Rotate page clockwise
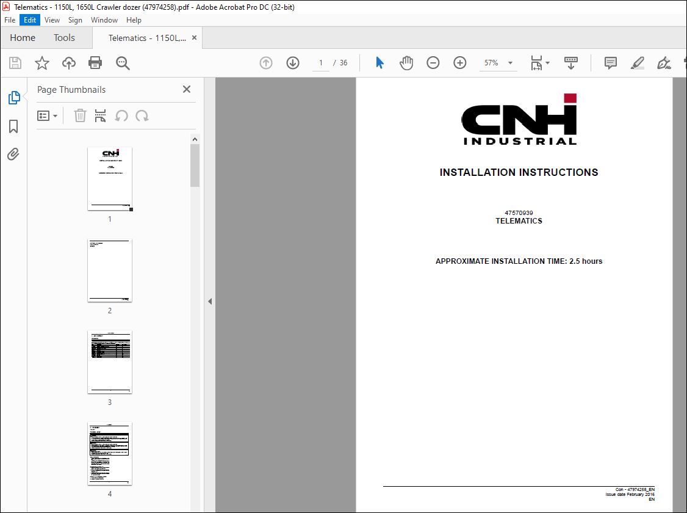 142,116
